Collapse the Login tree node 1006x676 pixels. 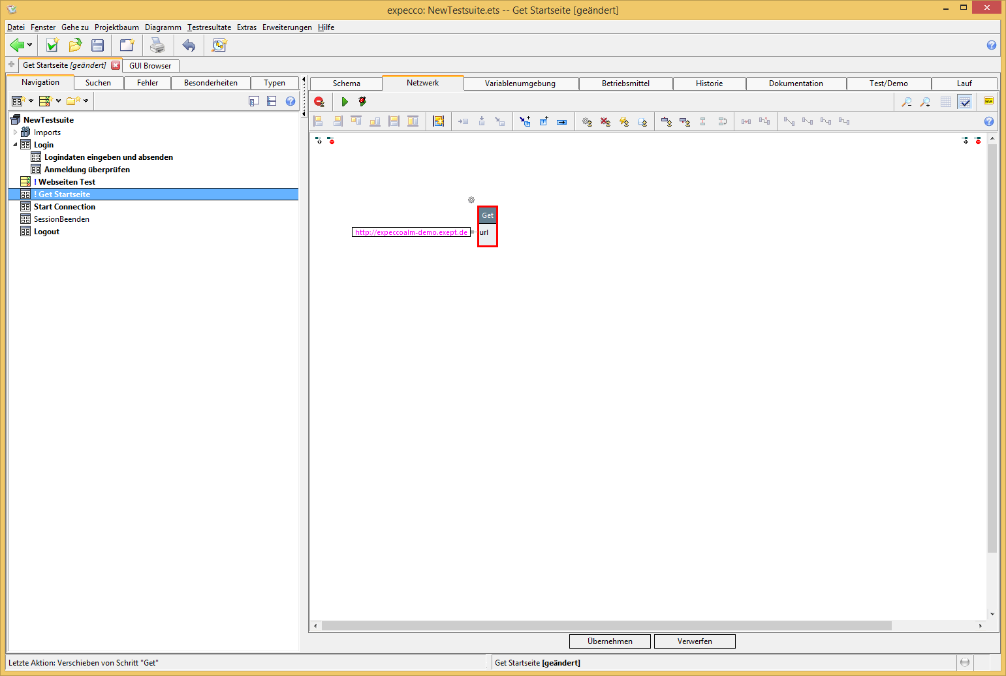(x=16, y=145)
